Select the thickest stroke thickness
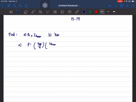The width and height of the screenshot is (136, 102). click(x=114, y=12)
